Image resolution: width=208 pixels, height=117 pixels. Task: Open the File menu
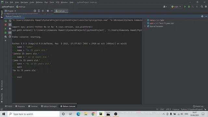pos(6,2)
